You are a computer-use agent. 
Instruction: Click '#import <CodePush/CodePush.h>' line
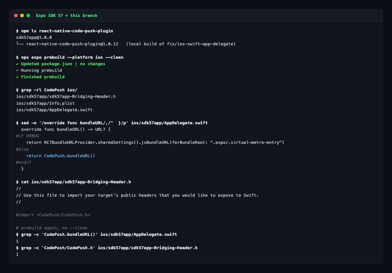[x=53, y=215]
